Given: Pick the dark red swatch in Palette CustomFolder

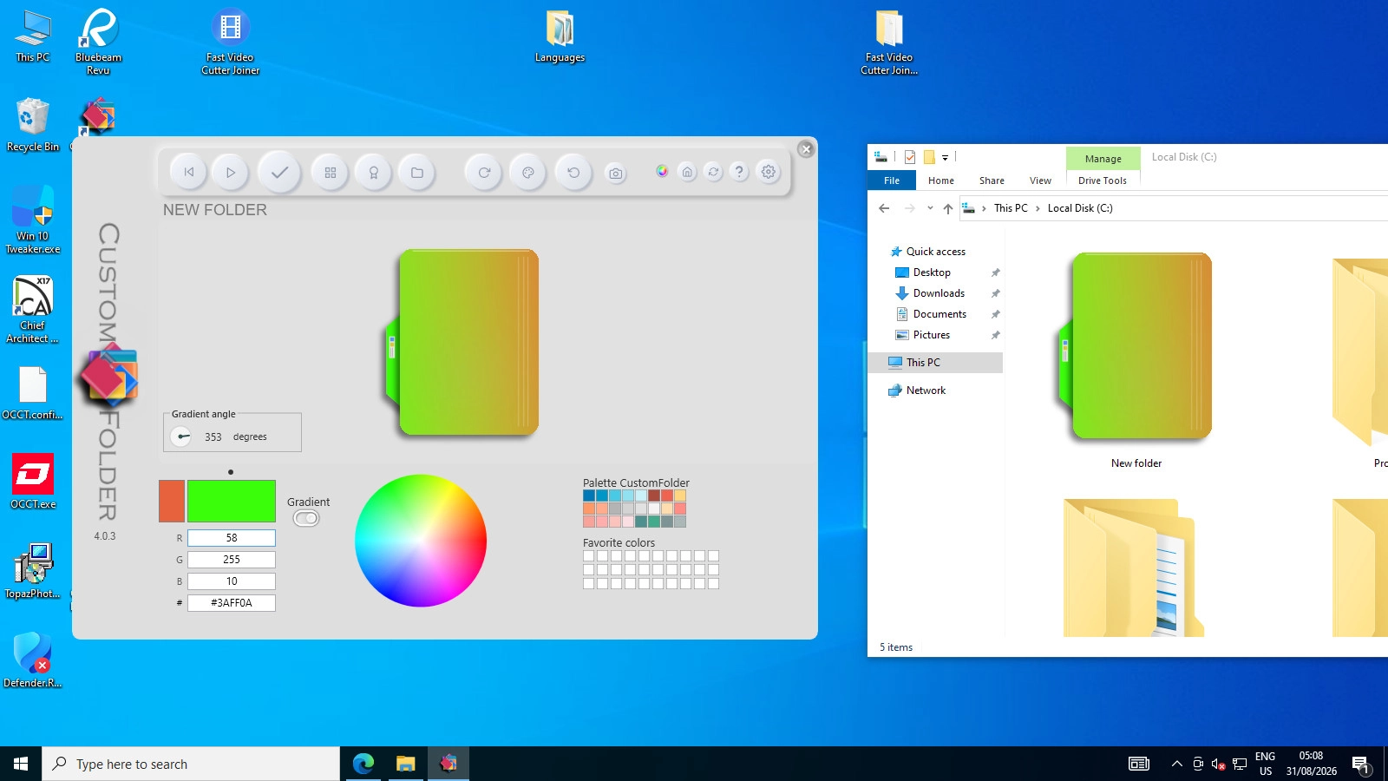Looking at the screenshot, I should point(654,496).
